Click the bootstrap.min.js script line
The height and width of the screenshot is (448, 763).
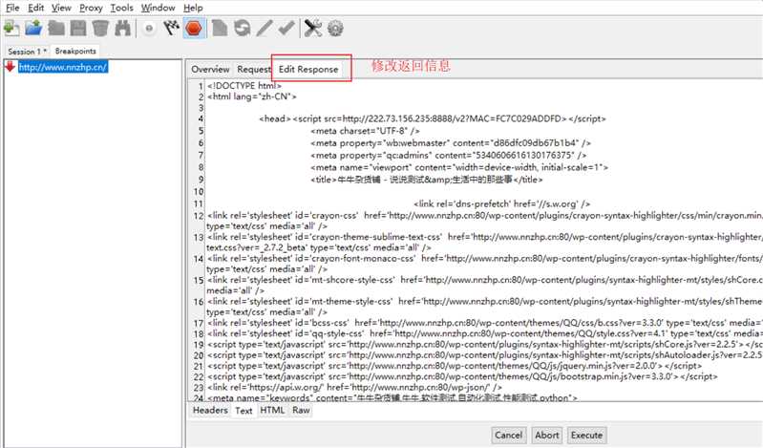[462, 376]
